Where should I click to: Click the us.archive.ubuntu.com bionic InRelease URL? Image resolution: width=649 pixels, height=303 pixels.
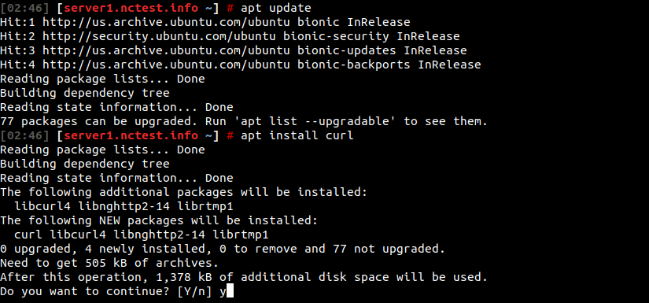click(166, 22)
